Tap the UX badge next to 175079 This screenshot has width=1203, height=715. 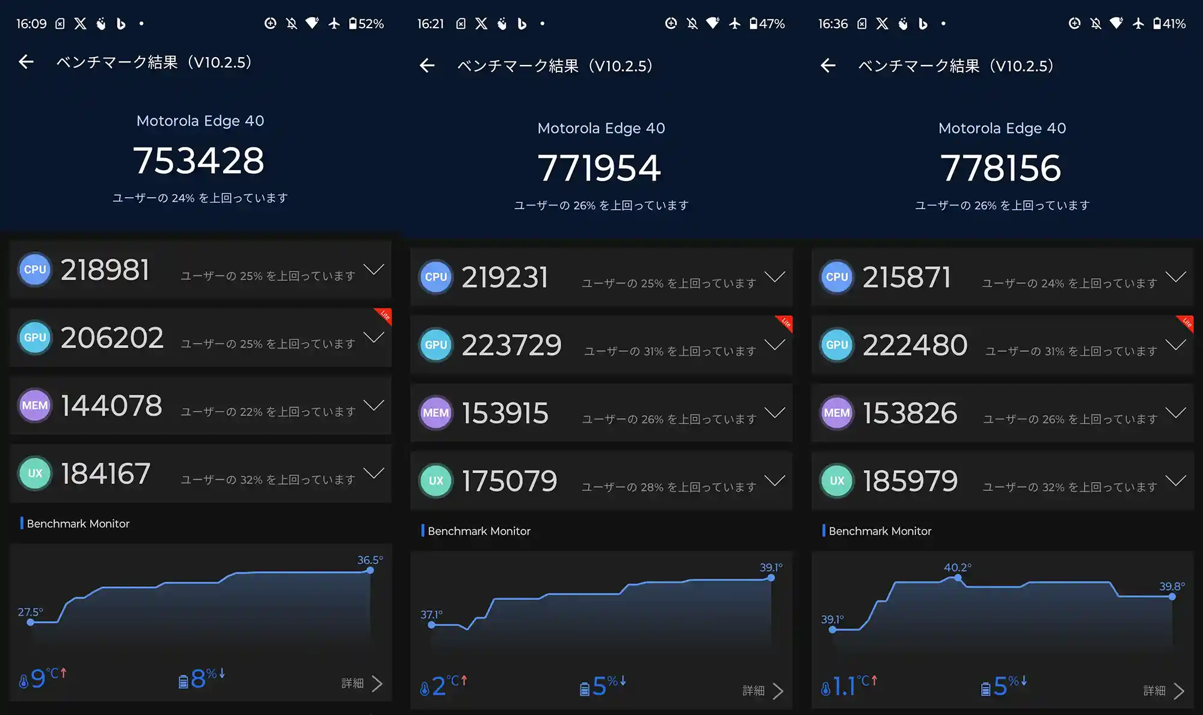point(436,480)
